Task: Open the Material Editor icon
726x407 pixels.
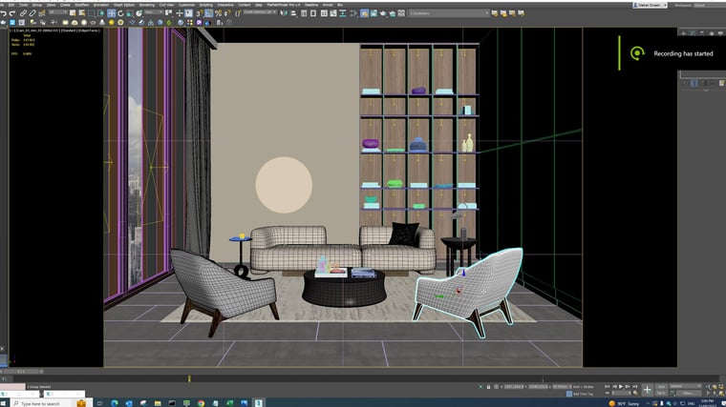Action: 353,13
